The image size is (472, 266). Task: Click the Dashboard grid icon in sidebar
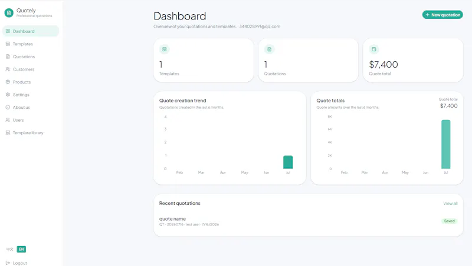8,31
